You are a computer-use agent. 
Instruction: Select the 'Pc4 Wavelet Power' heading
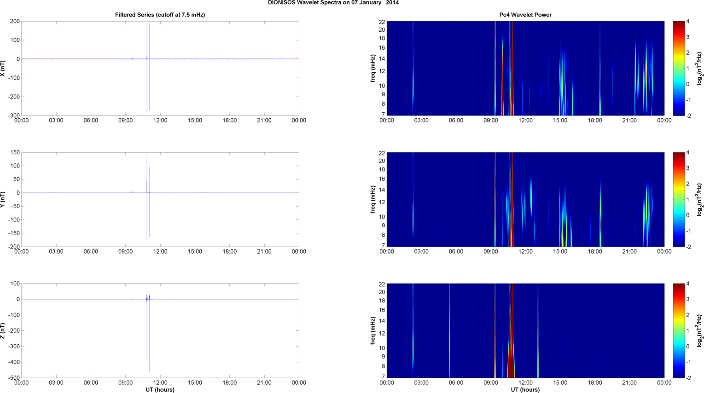coord(525,15)
